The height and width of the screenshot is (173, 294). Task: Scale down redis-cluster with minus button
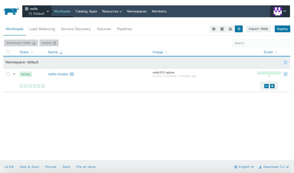pyautogui.click(x=266, y=86)
